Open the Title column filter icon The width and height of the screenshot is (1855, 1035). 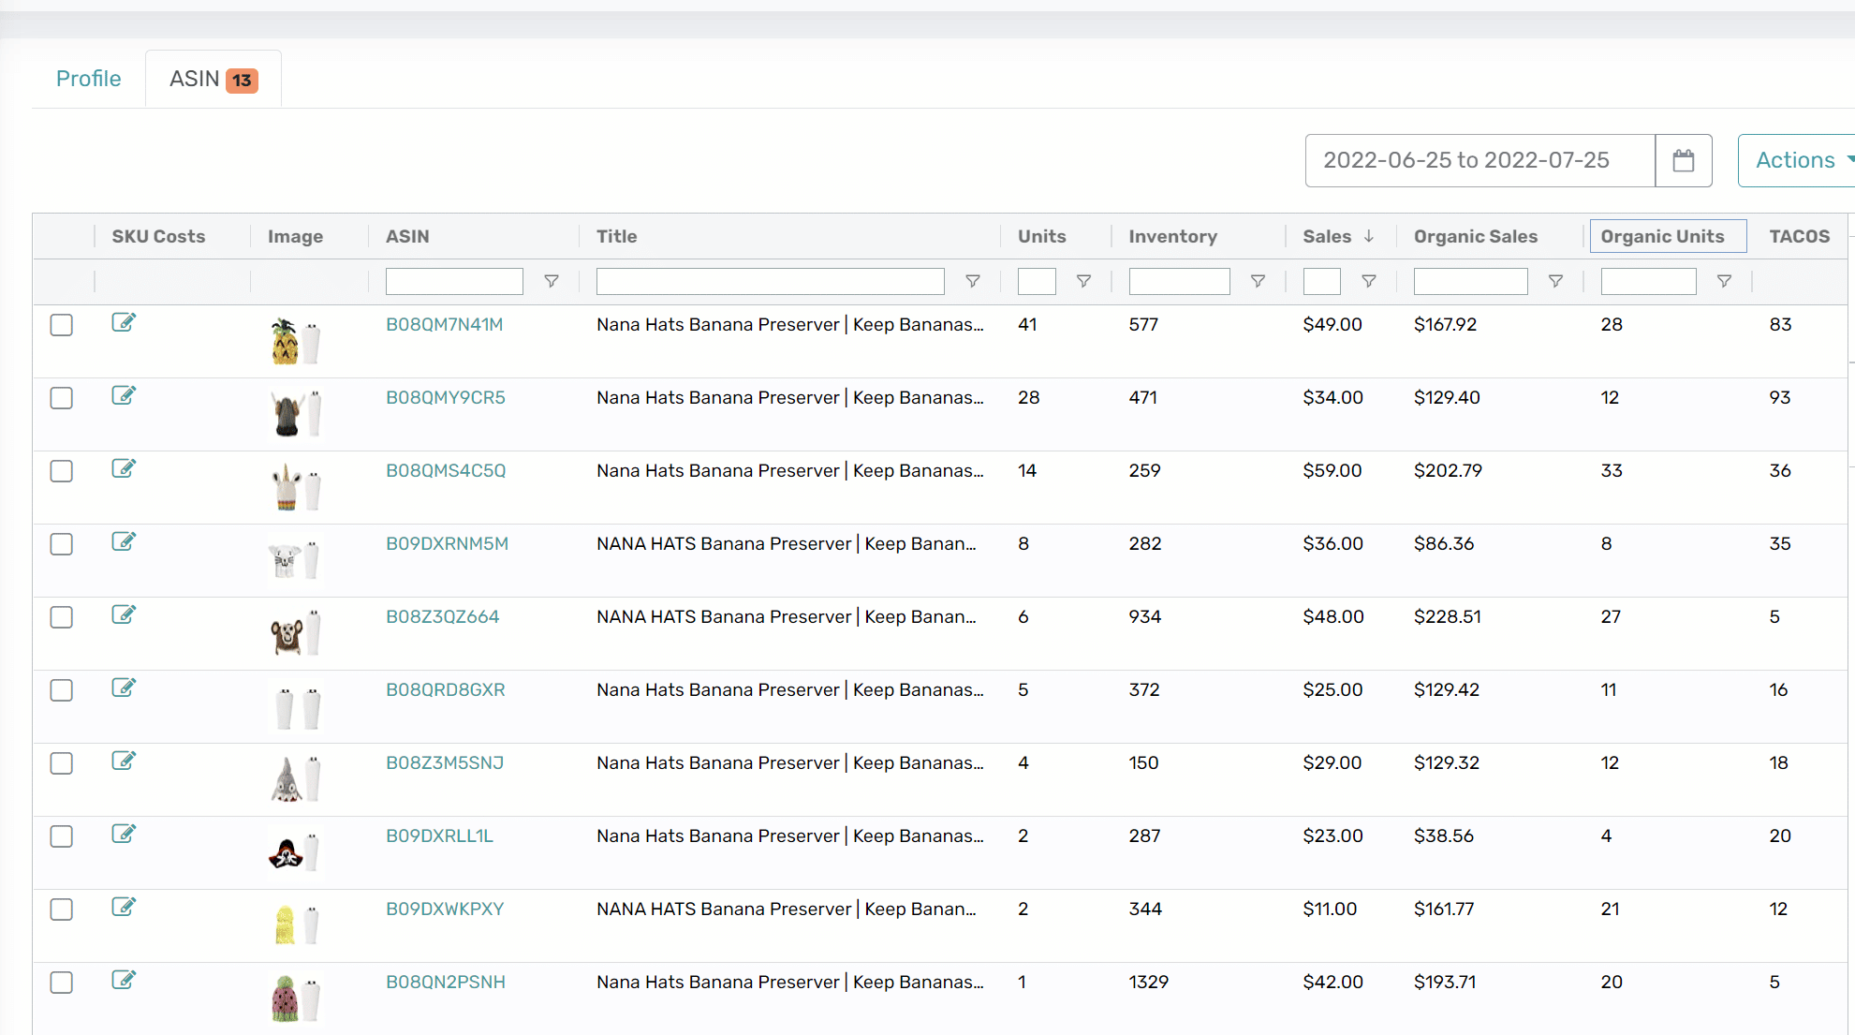[x=973, y=281]
